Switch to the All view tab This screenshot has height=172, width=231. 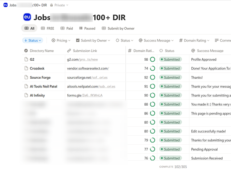(x=29, y=28)
